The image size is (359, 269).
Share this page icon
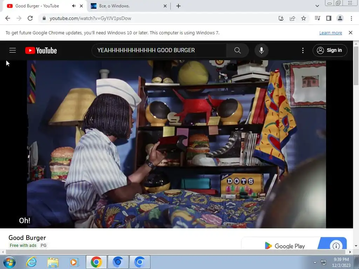[x=292, y=18]
